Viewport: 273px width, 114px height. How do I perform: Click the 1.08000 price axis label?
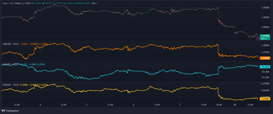[x=265, y=27]
